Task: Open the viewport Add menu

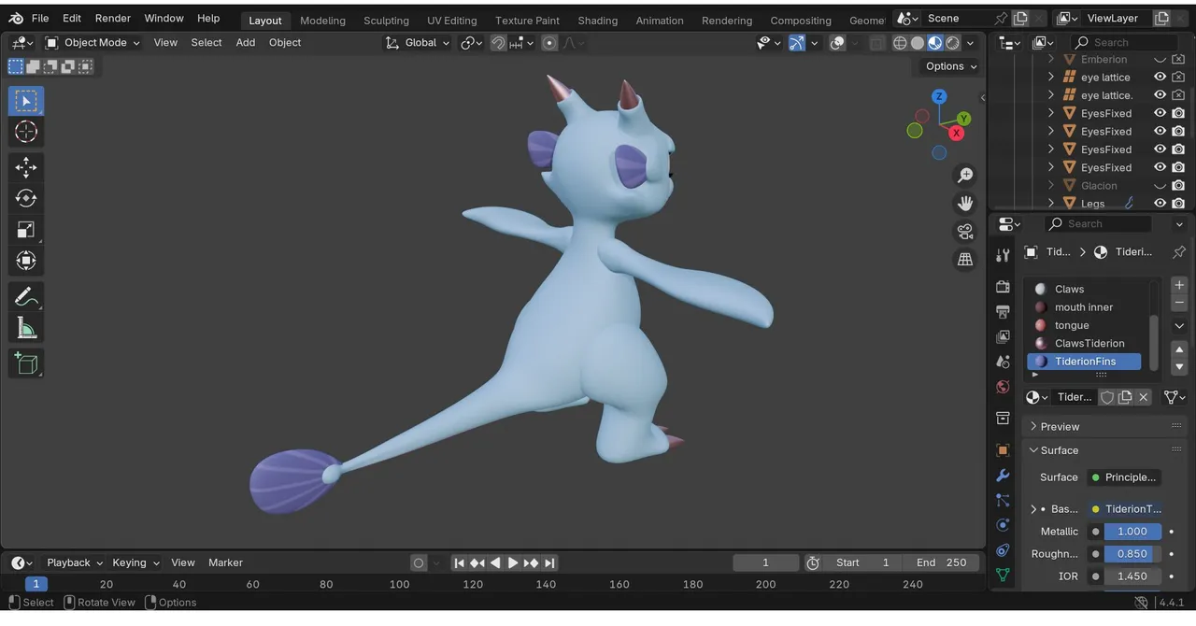Action: tap(246, 42)
